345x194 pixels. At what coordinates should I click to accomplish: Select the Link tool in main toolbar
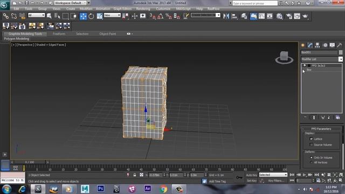[x=6, y=16]
